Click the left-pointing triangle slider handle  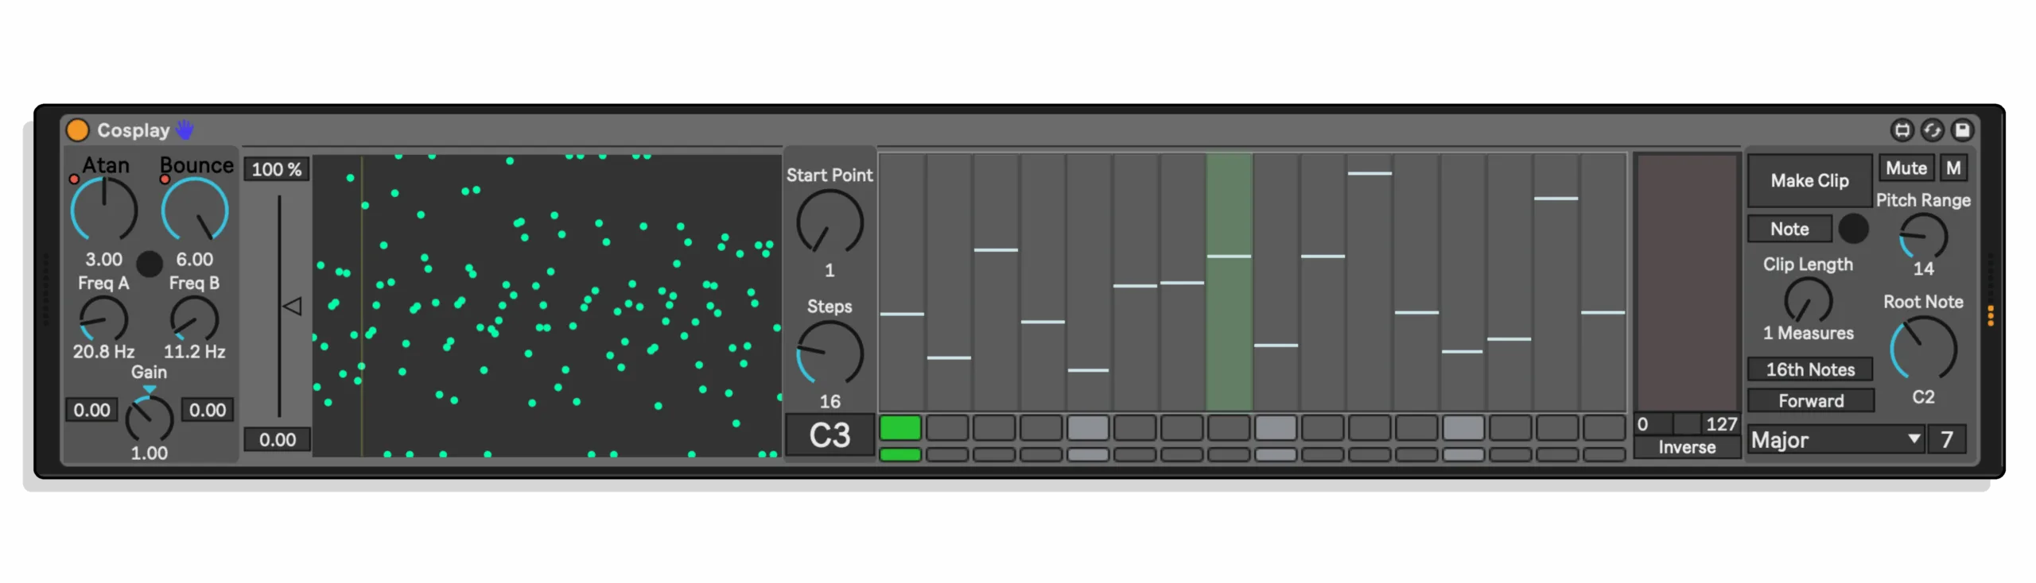click(292, 306)
